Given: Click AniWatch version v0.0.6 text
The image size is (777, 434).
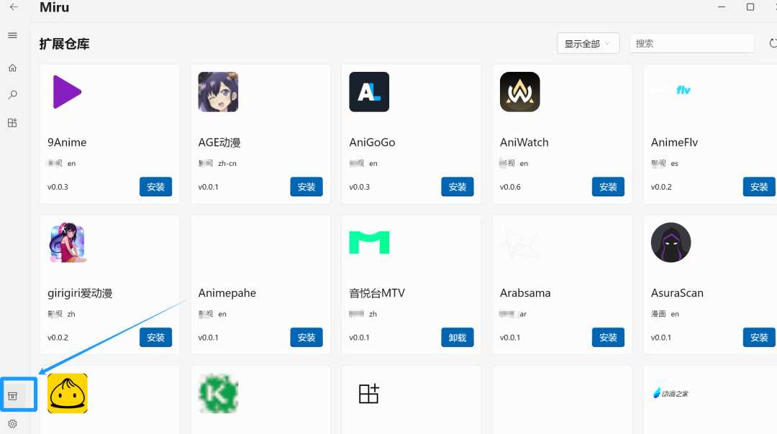Looking at the screenshot, I should (x=510, y=187).
